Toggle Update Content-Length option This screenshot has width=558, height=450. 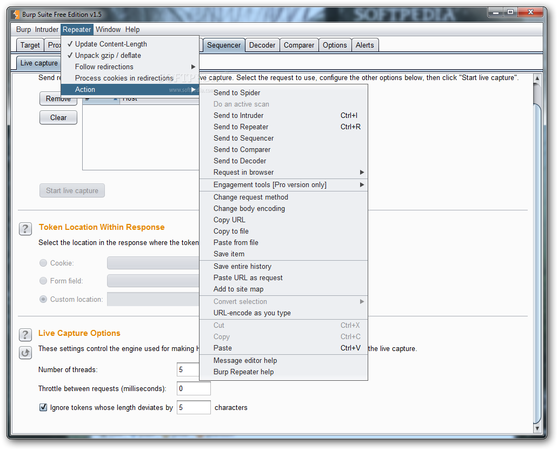pyautogui.click(x=130, y=44)
